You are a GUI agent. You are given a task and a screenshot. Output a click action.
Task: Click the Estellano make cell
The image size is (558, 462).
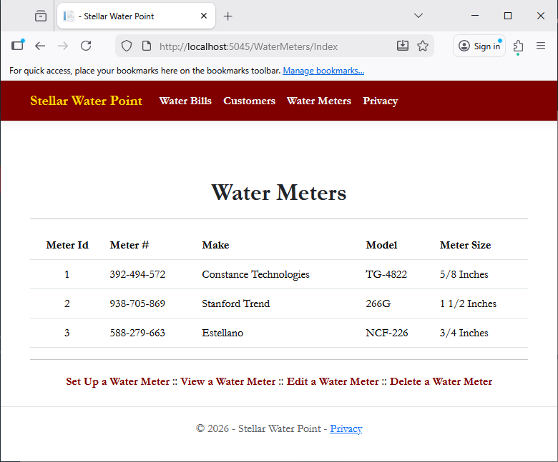[x=222, y=333]
